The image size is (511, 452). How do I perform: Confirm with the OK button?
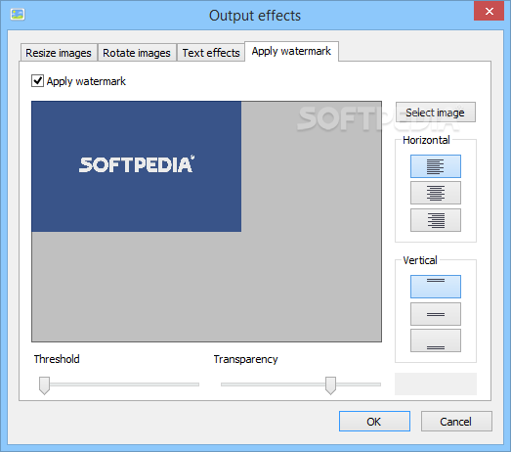click(374, 422)
